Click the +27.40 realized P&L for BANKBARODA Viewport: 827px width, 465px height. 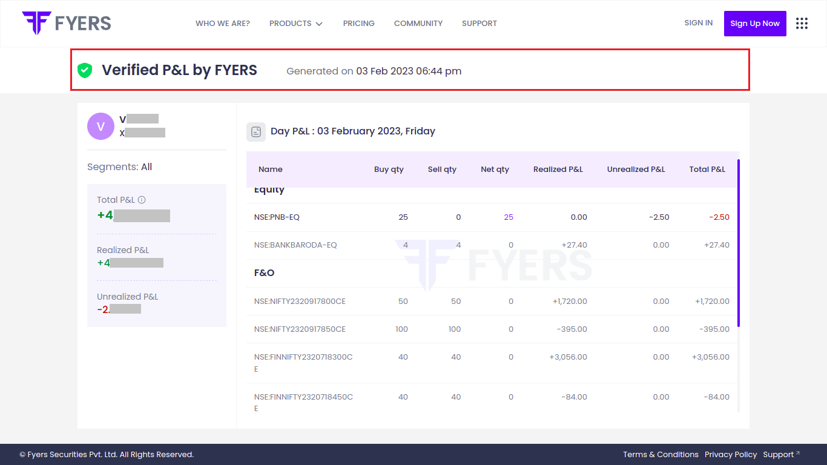tap(575, 245)
